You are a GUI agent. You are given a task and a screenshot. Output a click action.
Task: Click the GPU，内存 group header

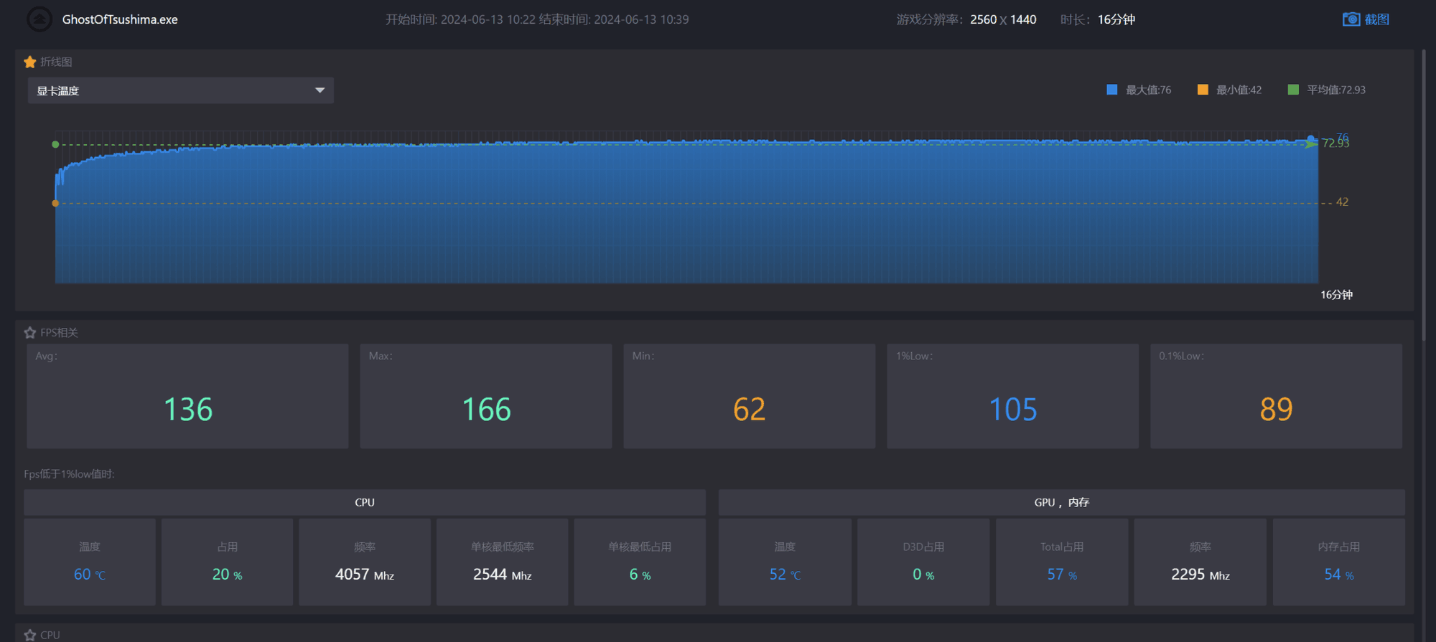point(1061,502)
